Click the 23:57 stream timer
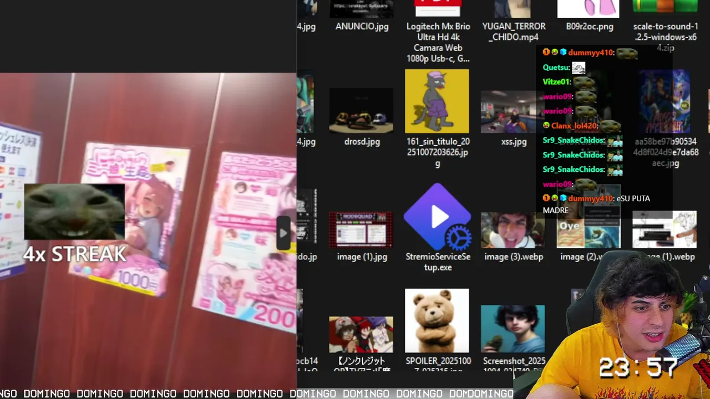The height and width of the screenshot is (399, 710). coord(639,367)
